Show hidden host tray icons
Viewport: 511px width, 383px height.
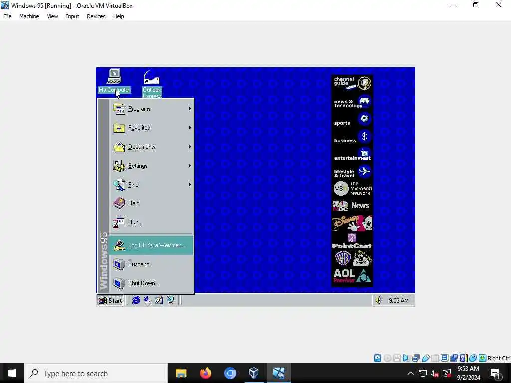tap(411, 373)
